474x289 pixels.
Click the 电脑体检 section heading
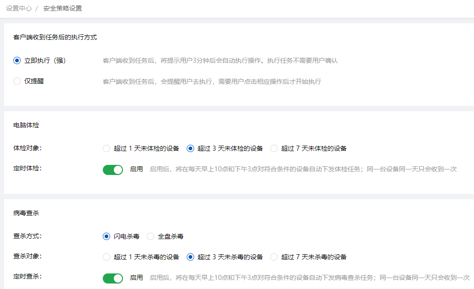(x=26, y=125)
